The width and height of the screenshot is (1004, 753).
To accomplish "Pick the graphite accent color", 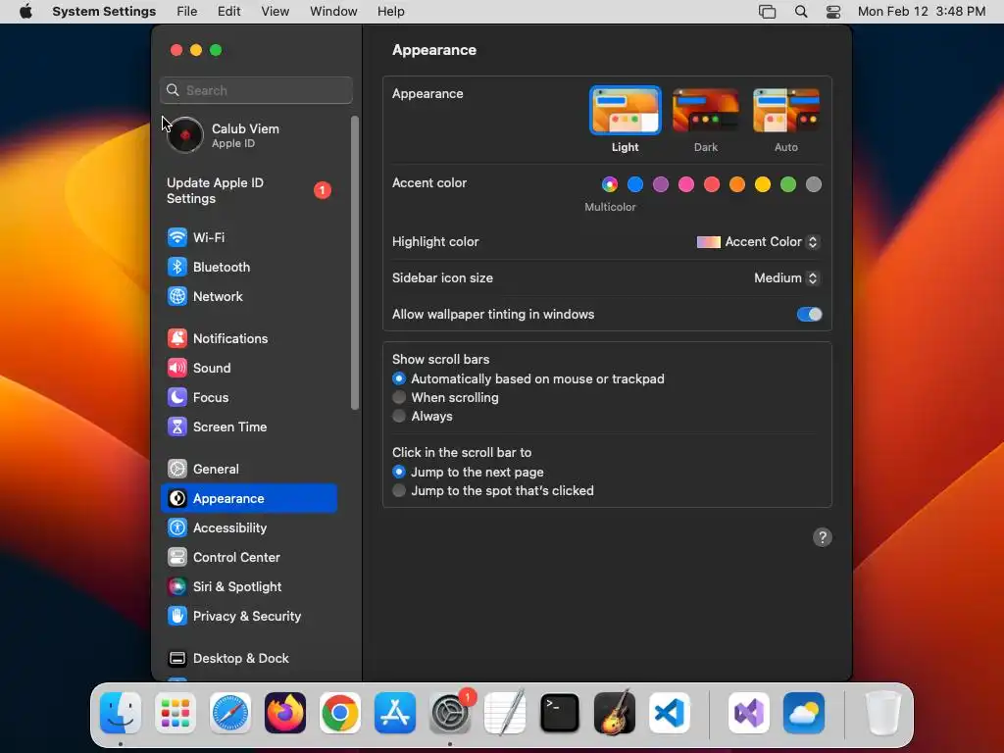I will 814,185.
